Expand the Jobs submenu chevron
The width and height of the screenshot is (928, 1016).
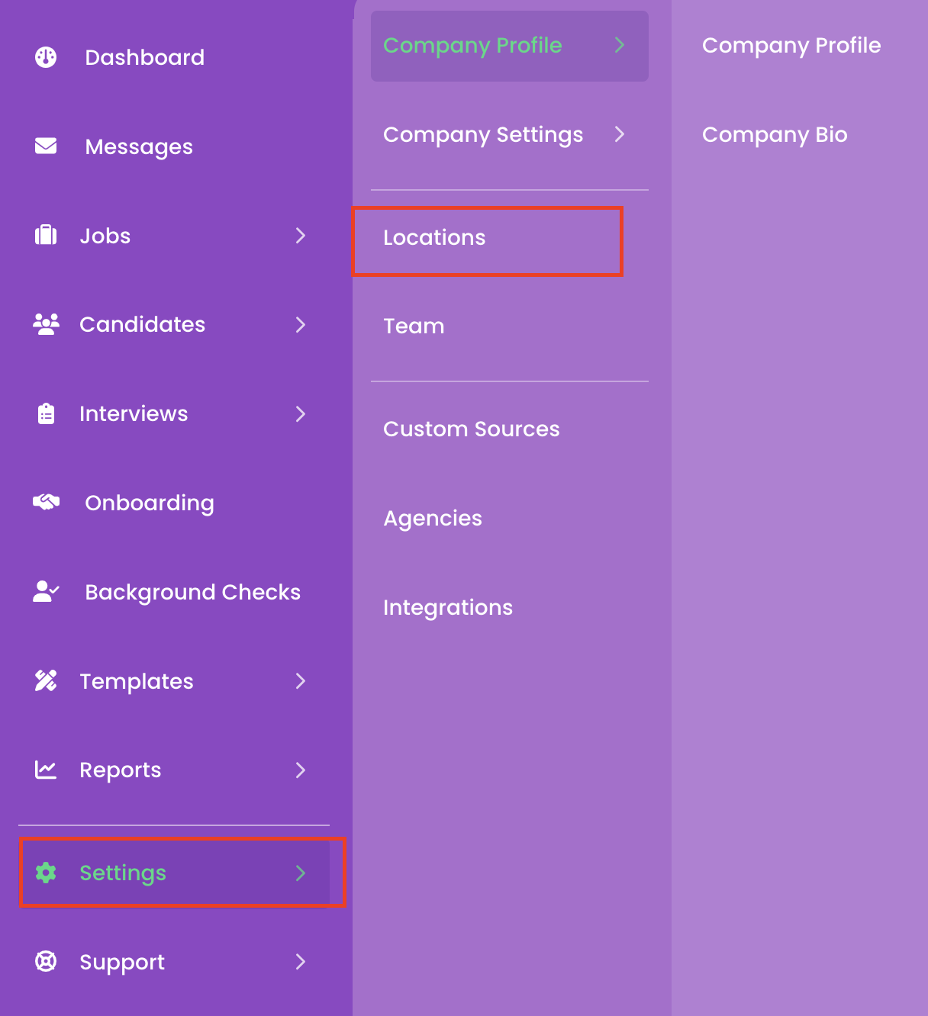(301, 236)
